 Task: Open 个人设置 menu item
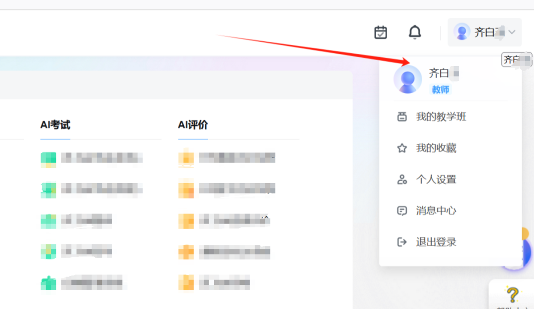click(x=450, y=180)
